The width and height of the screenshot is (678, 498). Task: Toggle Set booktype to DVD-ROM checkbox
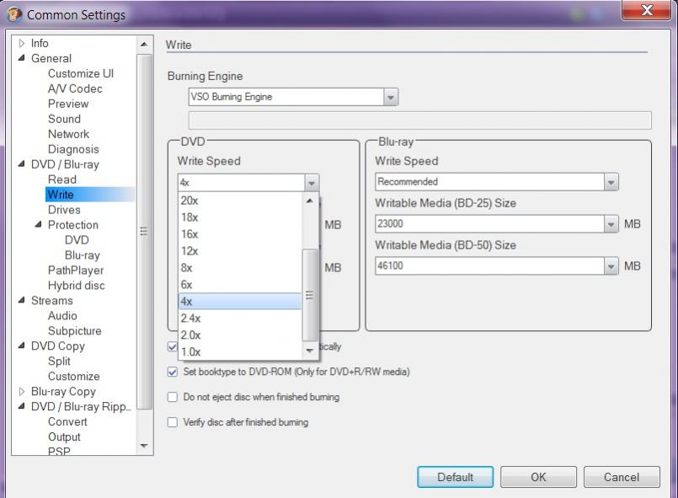pyautogui.click(x=173, y=372)
